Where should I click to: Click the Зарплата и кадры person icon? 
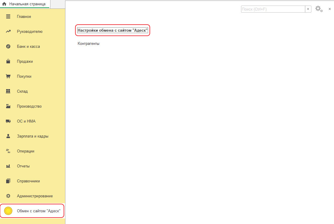(x=8, y=136)
